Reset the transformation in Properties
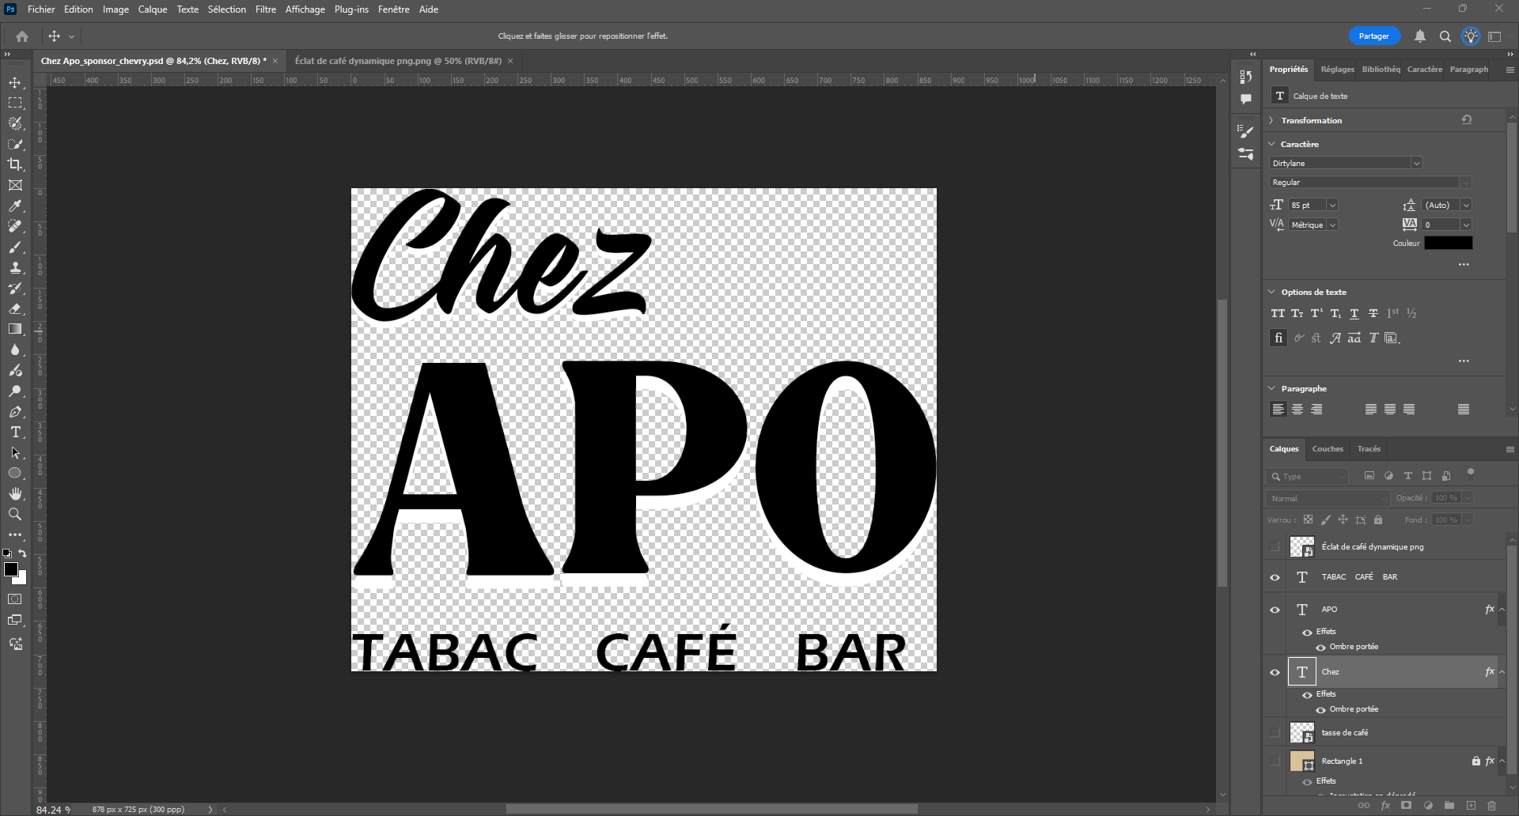1519x816 pixels. [x=1467, y=119]
